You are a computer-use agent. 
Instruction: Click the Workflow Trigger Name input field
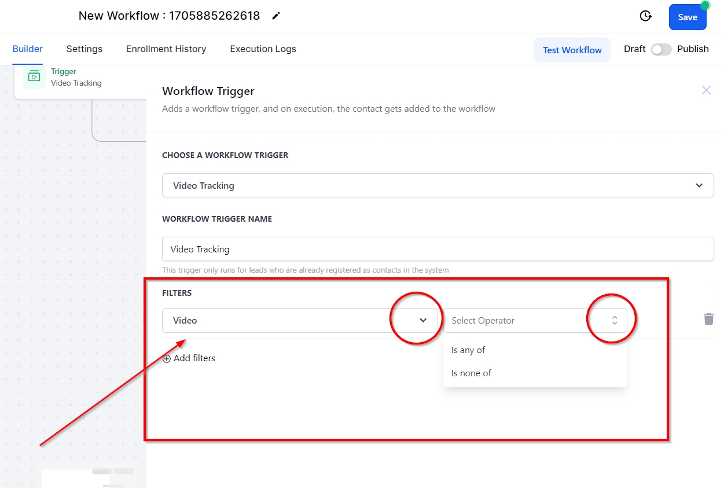[x=438, y=249]
